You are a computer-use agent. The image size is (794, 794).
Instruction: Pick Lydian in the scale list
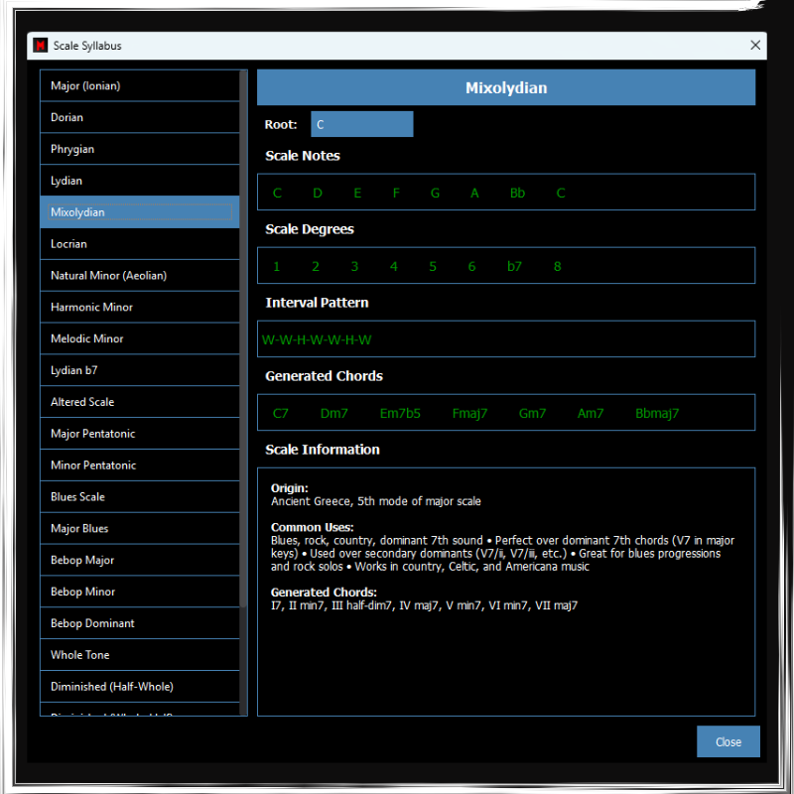pos(139,182)
